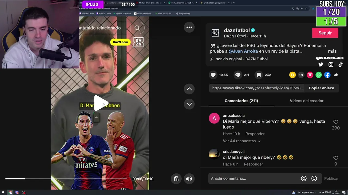
Task: Click the search magnifier icon on the video
Action: pos(137,28)
